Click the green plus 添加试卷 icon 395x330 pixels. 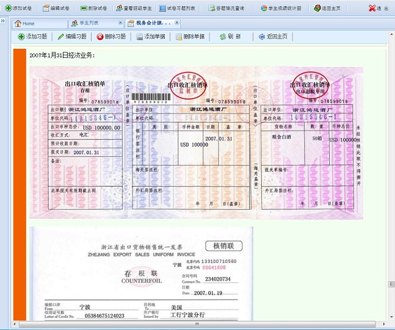[9, 8]
